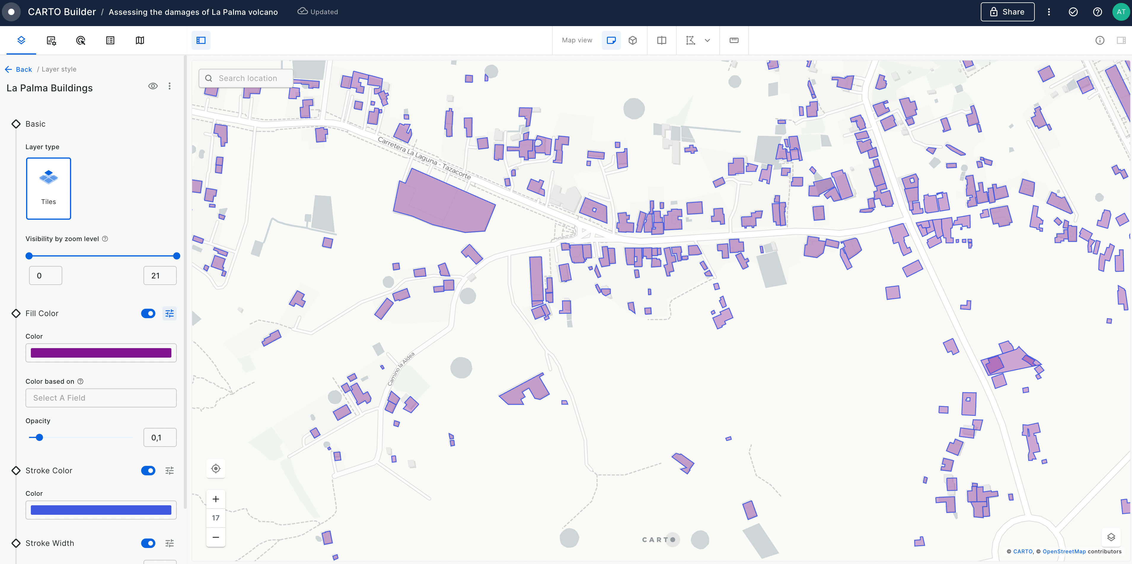Hide La Palma Buildings layer with eye icon
Screen dimensions: 1132x564
click(152, 86)
